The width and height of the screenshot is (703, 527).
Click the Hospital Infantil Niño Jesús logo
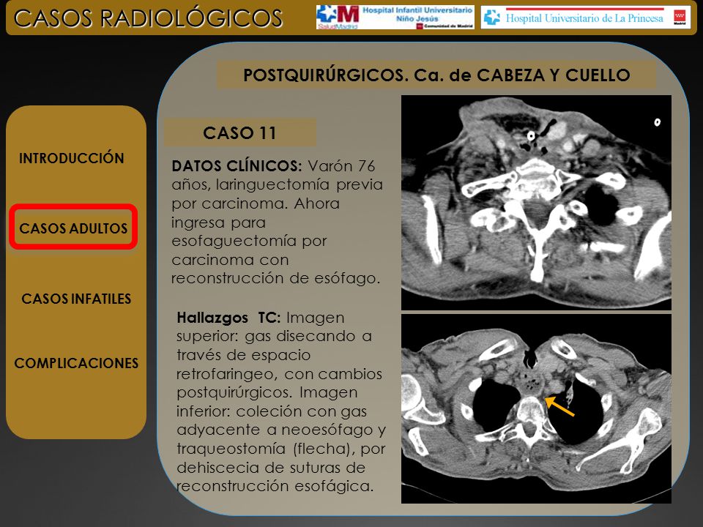(x=395, y=17)
